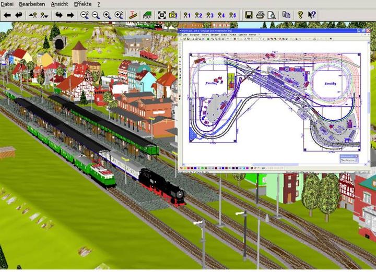Screen dimensions: 376x272
Task: Click the zoom in x2 magnifier
Action: pos(119,15)
